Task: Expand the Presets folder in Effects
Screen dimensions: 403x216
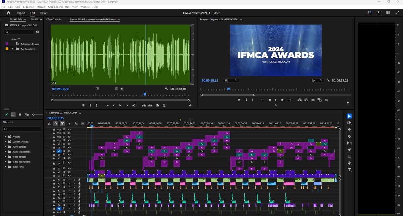Action: [x=5, y=137]
